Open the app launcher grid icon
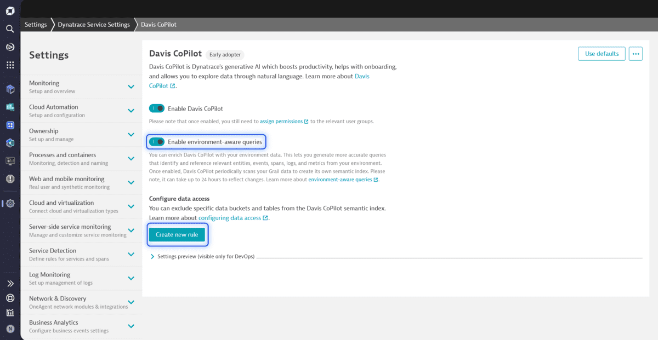Viewport: 658px width, 340px height. click(x=9, y=65)
